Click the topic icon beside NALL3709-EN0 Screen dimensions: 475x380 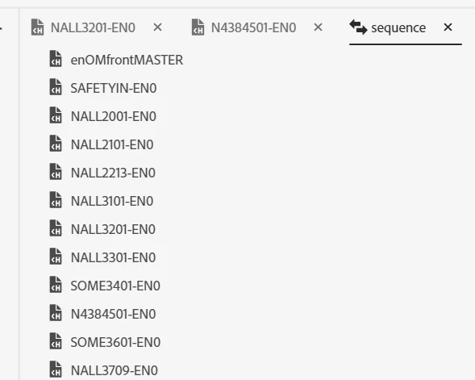[56, 369]
